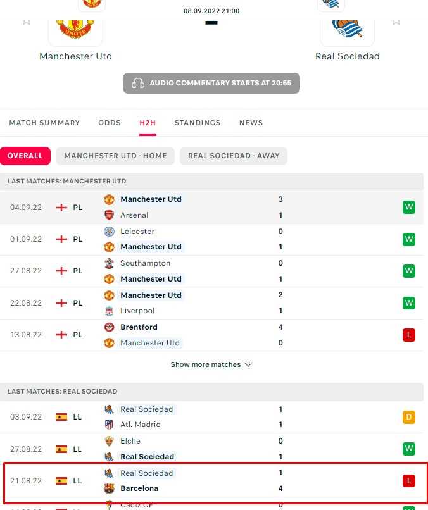This screenshot has height=510, width=428.
Task: Click the yellow D result badge for Atl. Madrid match
Action: [x=408, y=417]
